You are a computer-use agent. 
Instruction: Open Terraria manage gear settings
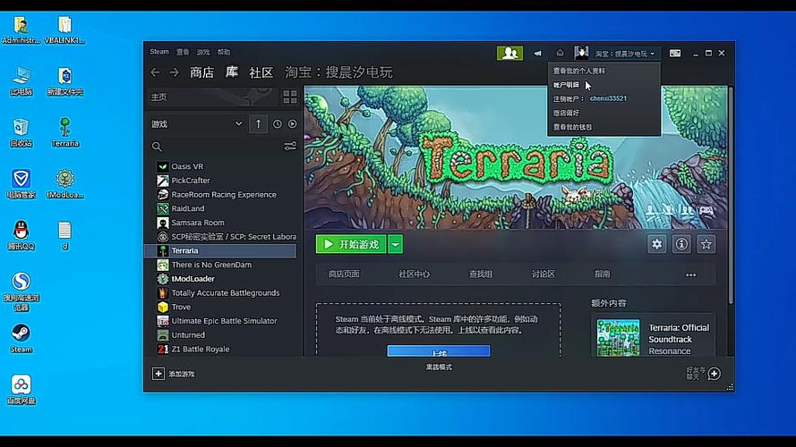pyautogui.click(x=657, y=244)
